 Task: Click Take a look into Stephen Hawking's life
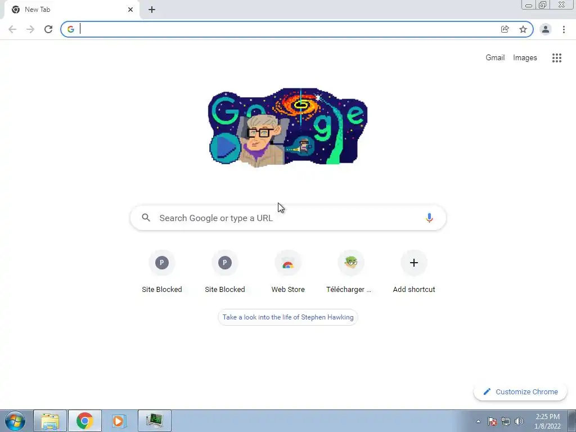tap(288, 317)
